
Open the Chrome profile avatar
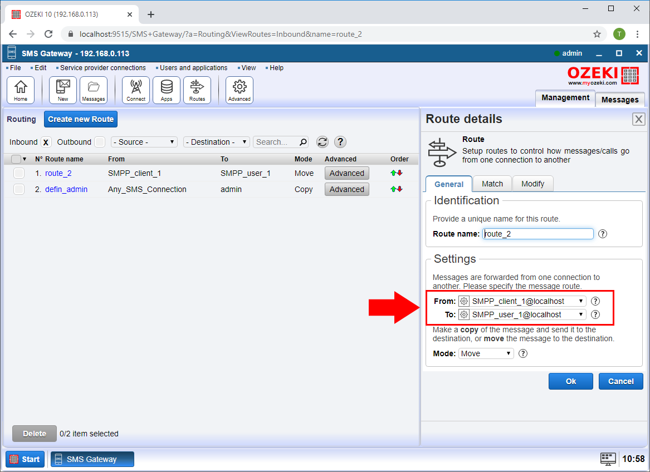[619, 34]
